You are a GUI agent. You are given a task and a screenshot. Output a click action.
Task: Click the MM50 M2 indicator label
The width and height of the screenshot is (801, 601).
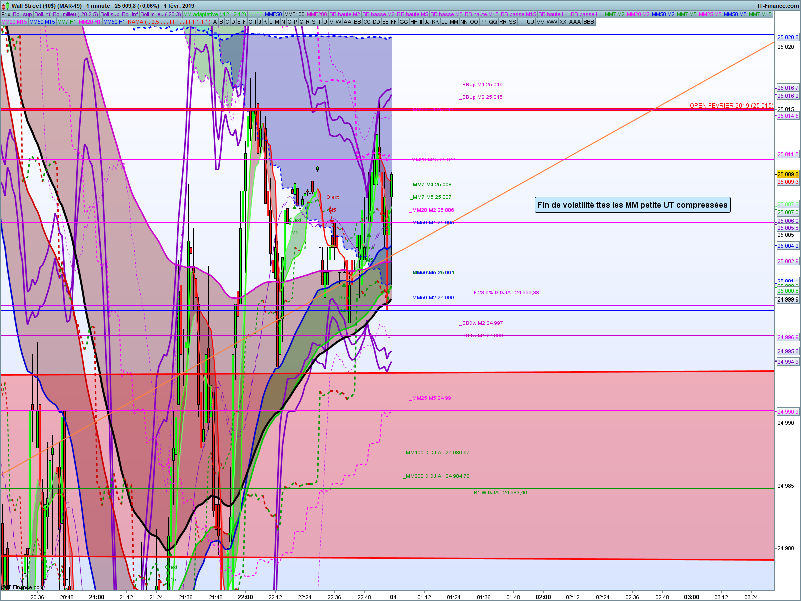pyautogui.click(x=663, y=14)
